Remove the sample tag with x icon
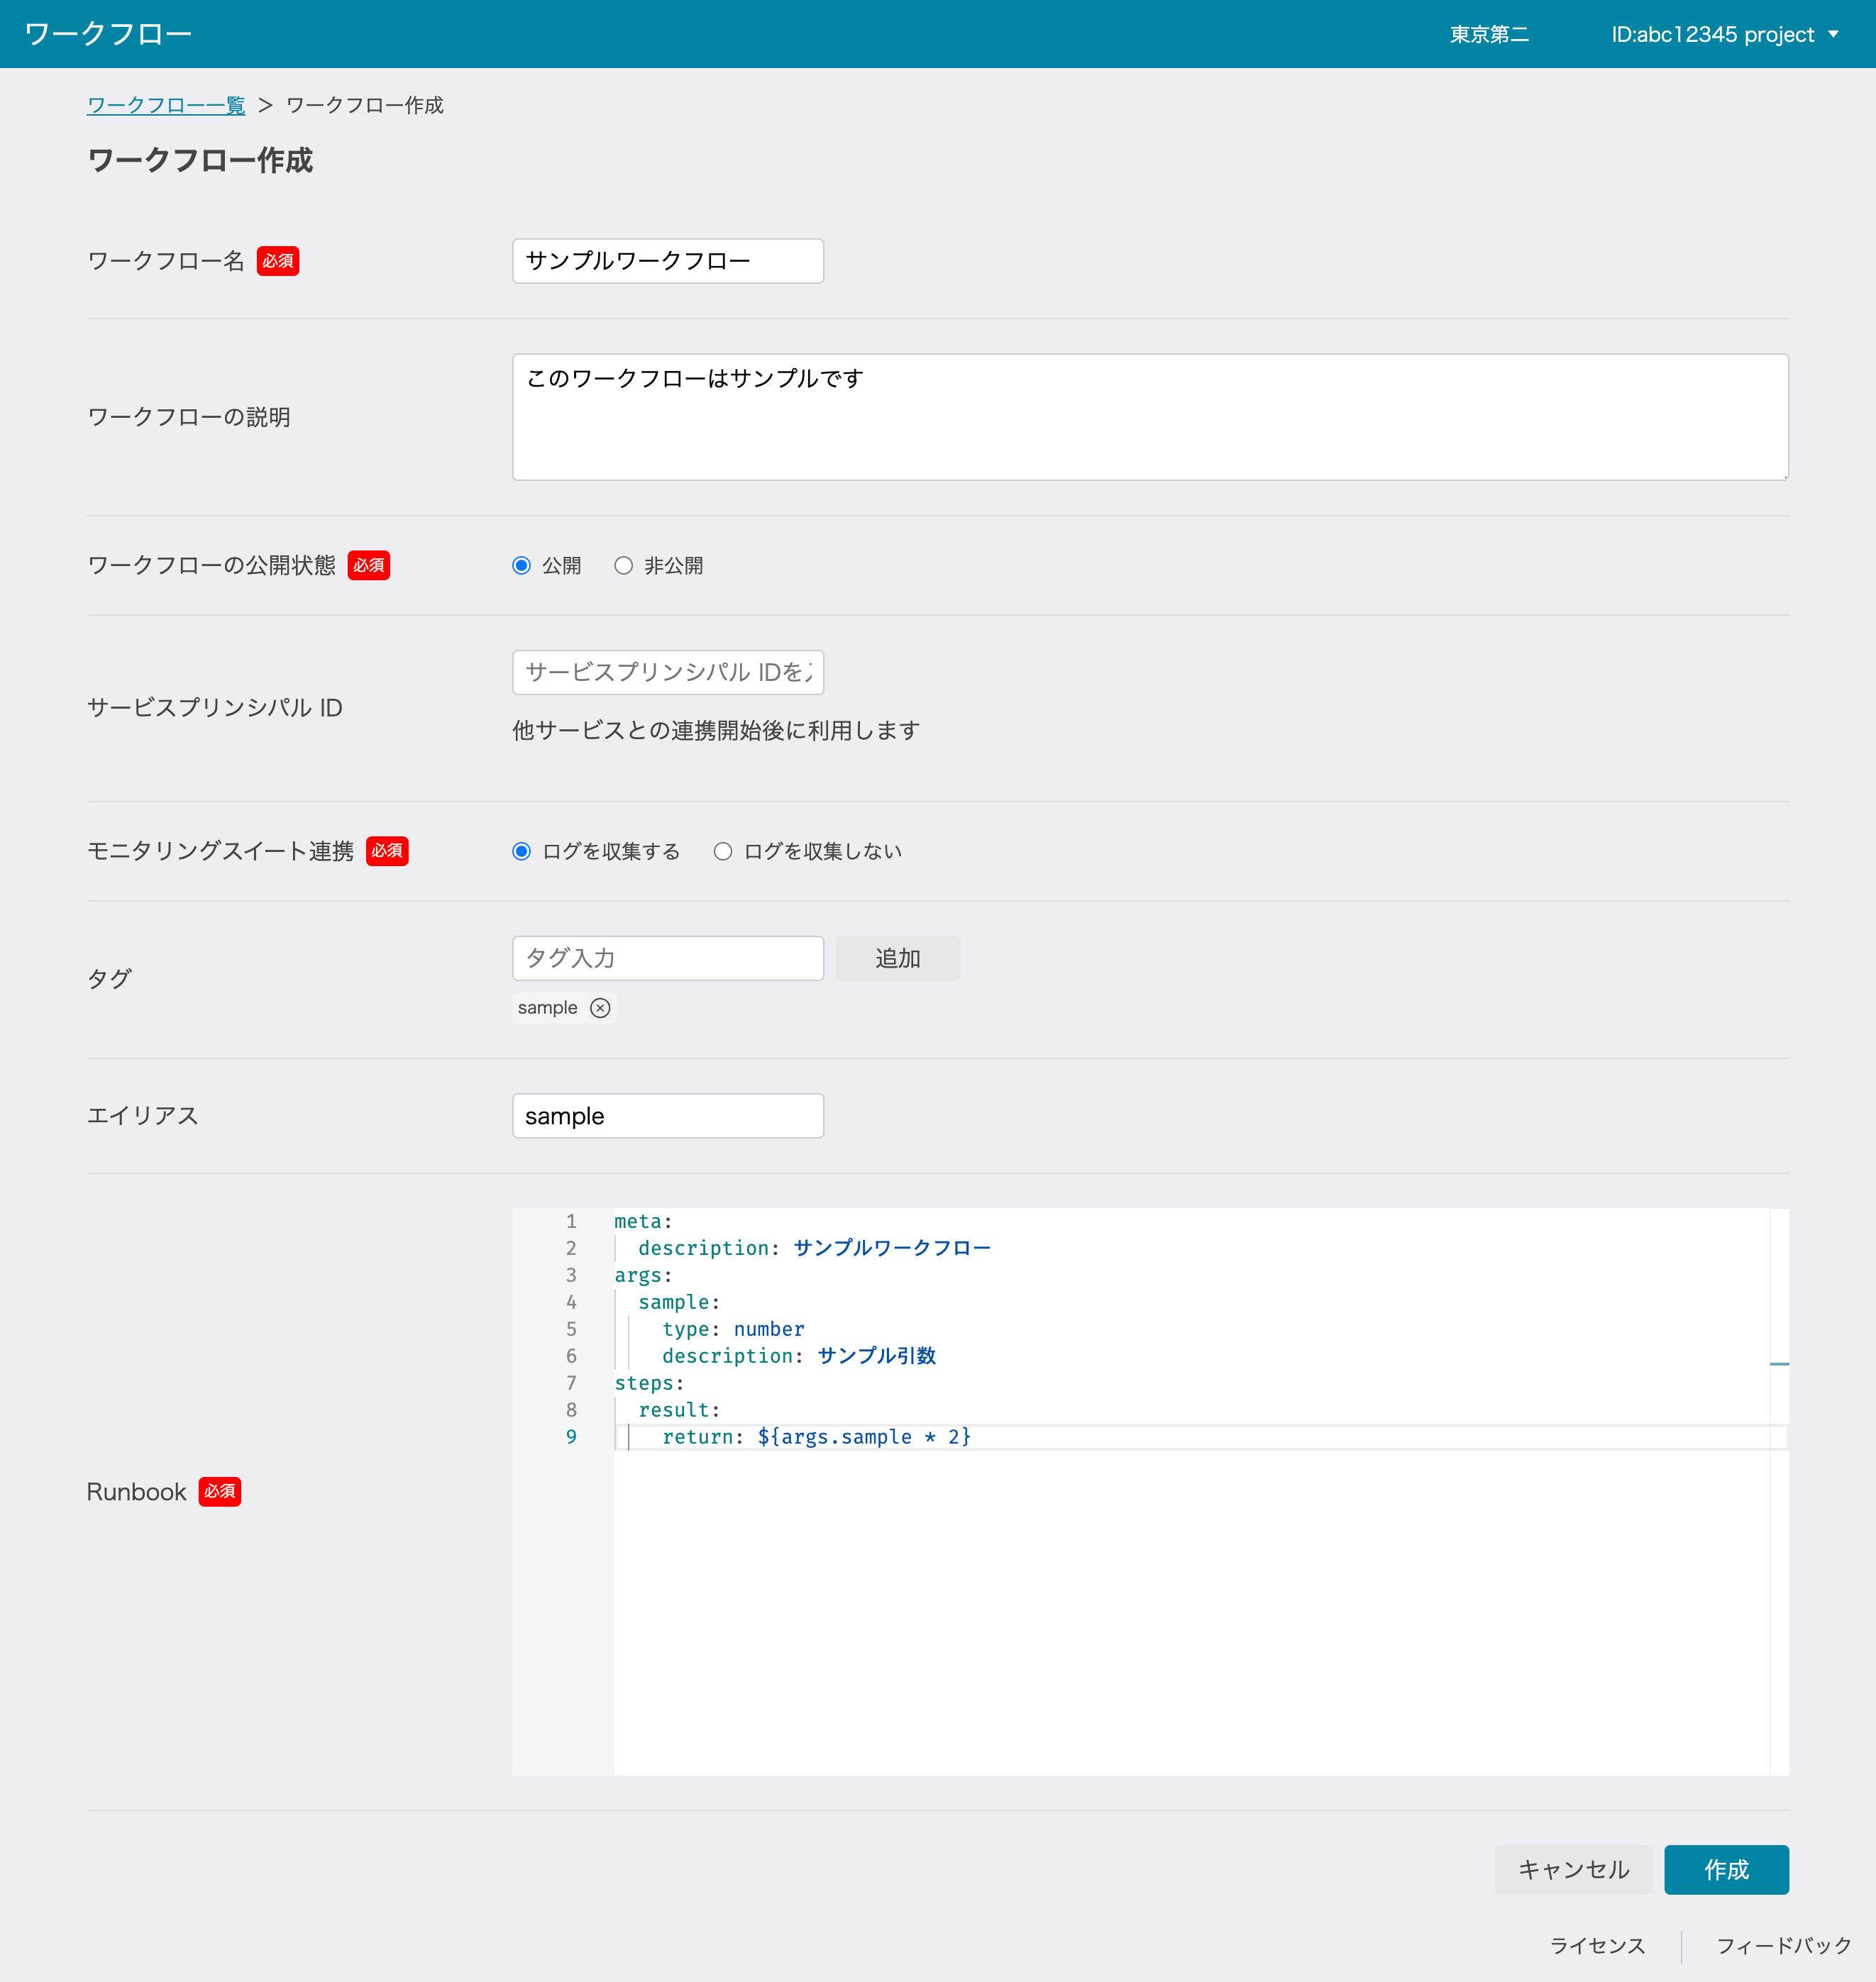1876x1982 pixels. point(600,1008)
